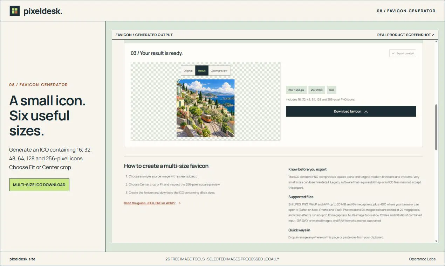The image size is (445, 266).
Task: Click the '26 FREE IMAGE TOOLS' footer text
Action: (185, 259)
